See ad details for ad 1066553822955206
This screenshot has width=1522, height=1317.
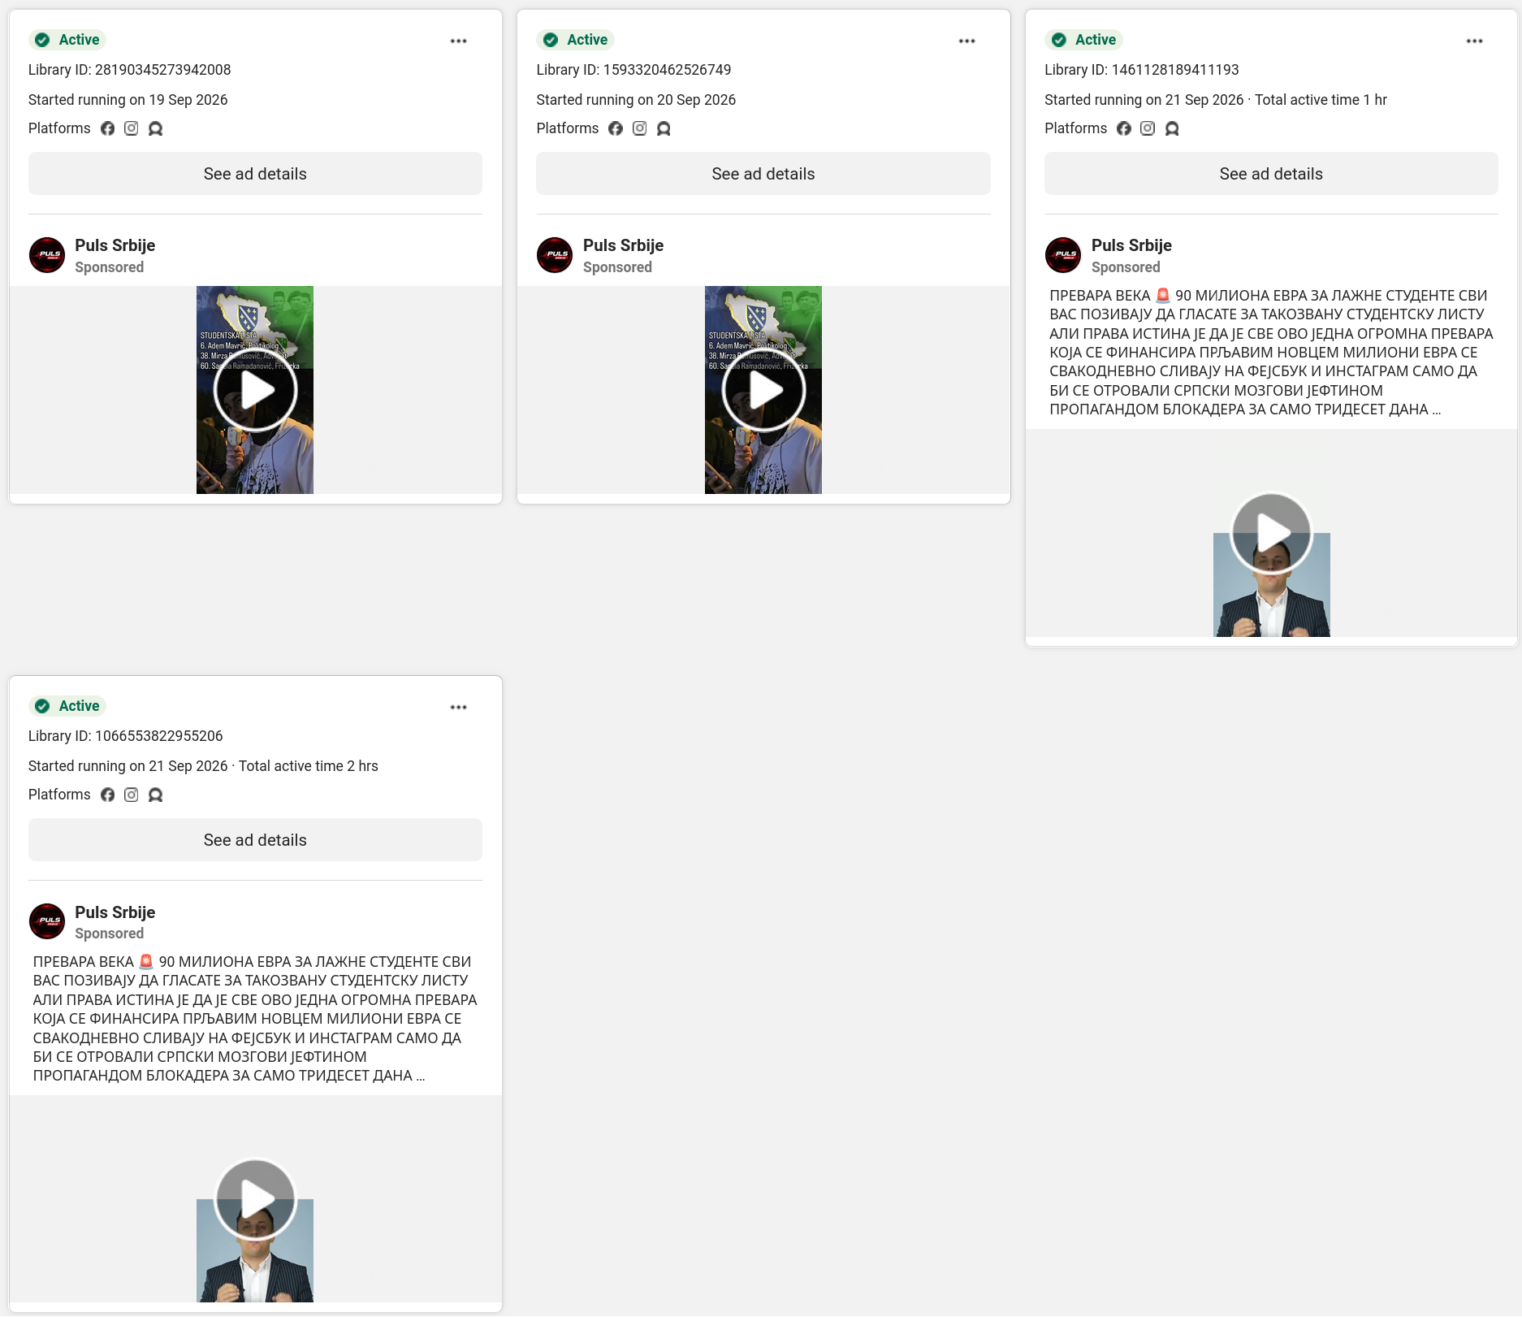[255, 840]
